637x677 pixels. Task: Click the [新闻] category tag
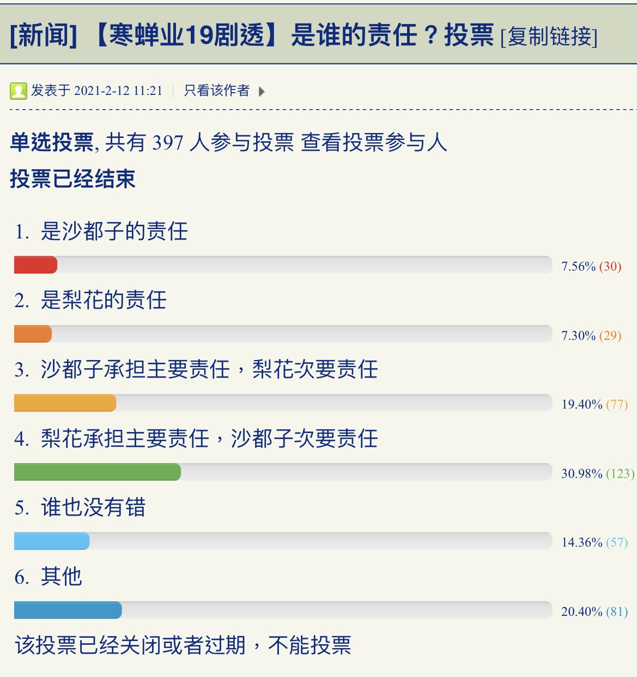pos(44,35)
